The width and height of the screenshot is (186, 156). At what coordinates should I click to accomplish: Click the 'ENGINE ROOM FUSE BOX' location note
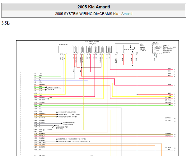pyautogui.click(x=170, y=49)
